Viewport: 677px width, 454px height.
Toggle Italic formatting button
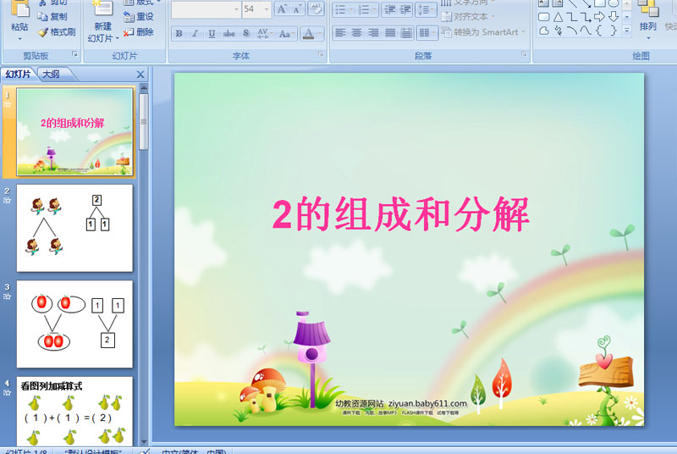coord(195,34)
